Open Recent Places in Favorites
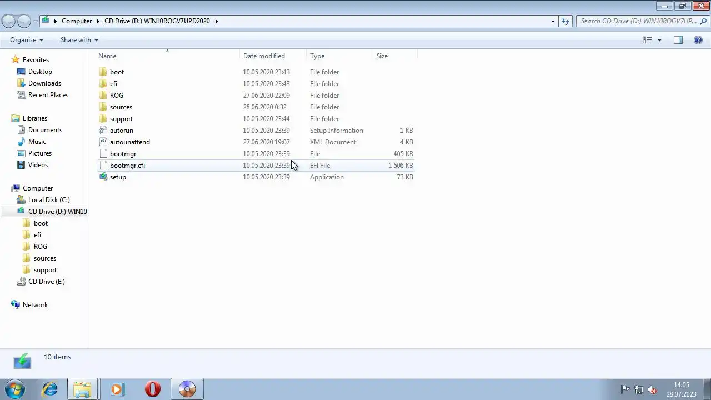The width and height of the screenshot is (711, 400). [48, 95]
